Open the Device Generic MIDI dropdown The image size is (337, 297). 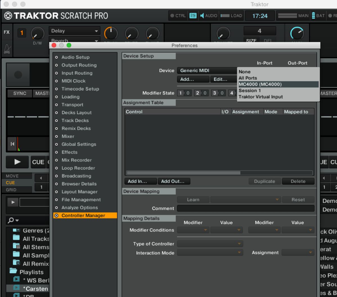point(207,70)
